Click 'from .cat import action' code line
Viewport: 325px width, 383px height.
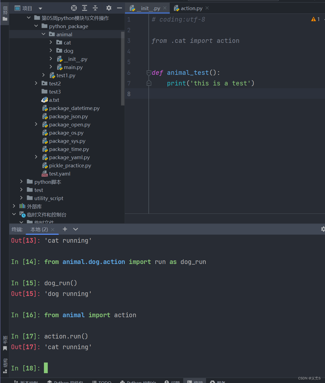pos(195,41)
